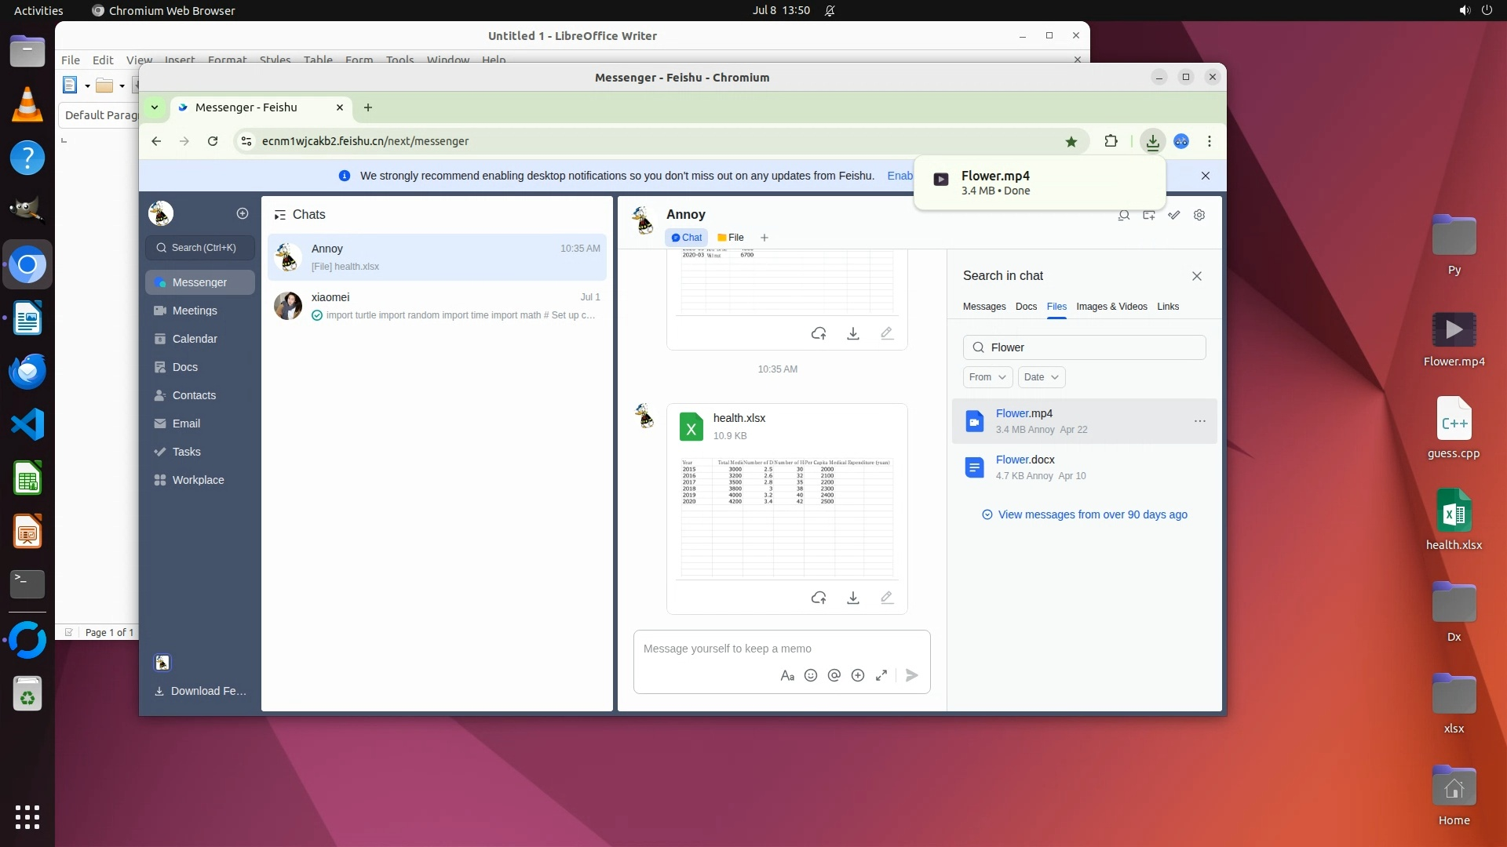Screen dimensions: 1507x847
Task: Open chat settings gear icon
Action: 1199,215
